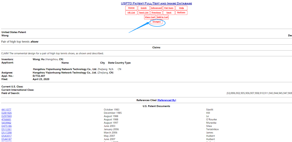Open cited patent 4411077
The image size is (292, 142).
tap(6, 110)
